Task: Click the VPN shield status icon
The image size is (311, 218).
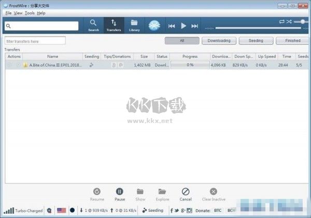Action: point(49,210)
